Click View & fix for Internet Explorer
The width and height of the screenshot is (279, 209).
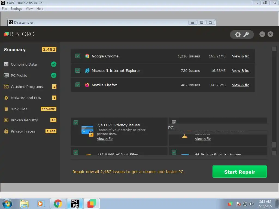[x=240, y=70]
